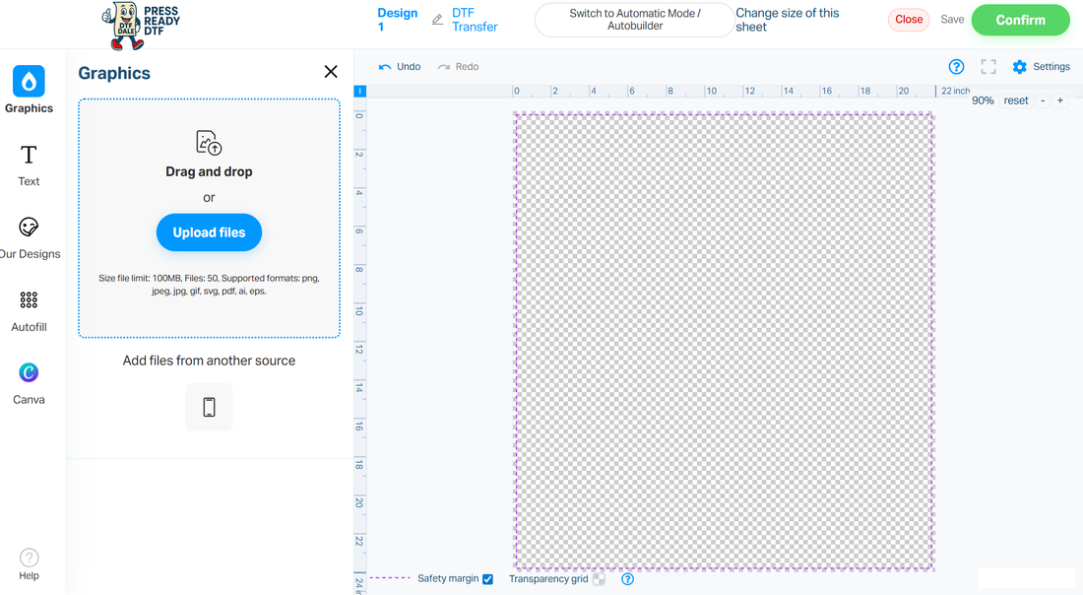1083x595 pixels.
Task: Open Help from the bottom left corner
Action: 29,562
